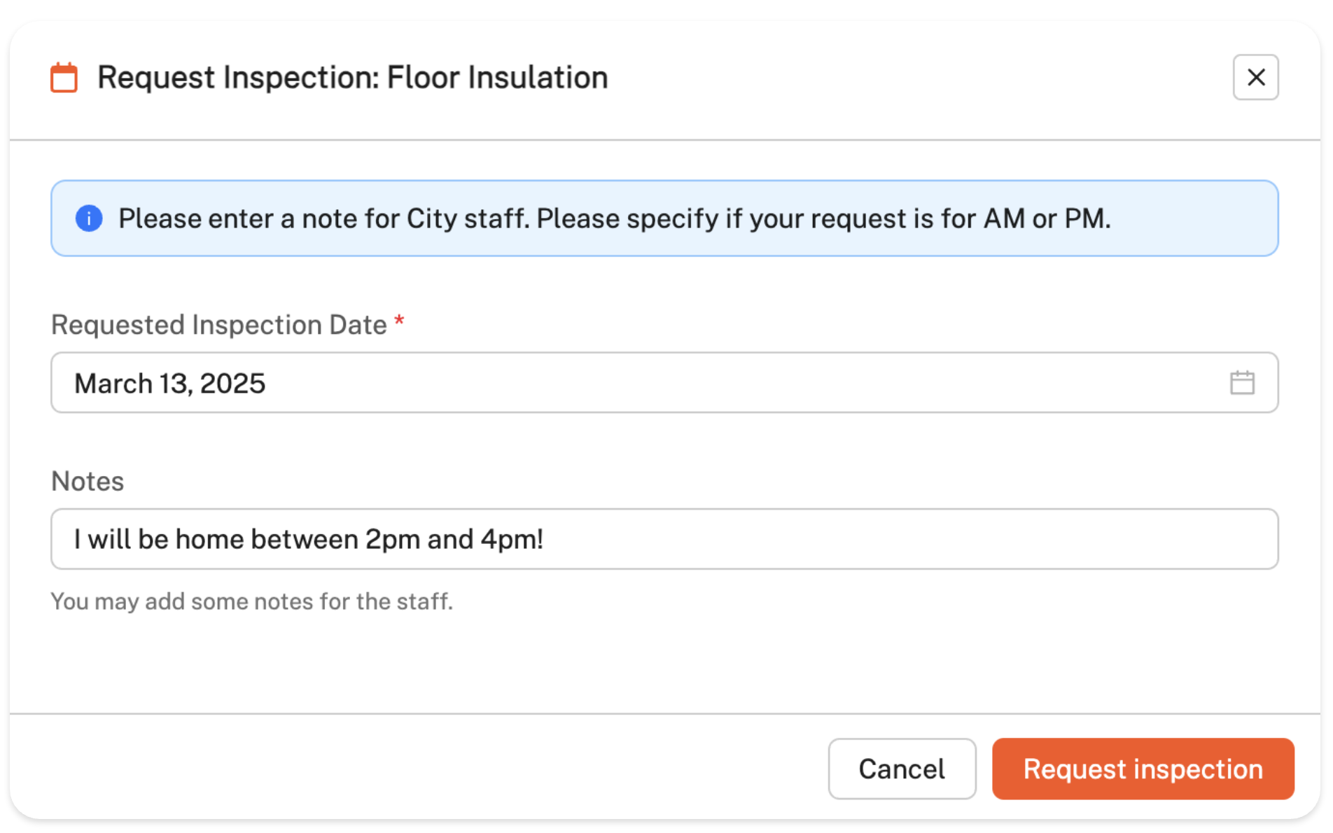
Task: Click the 'You may add some notes' helper text
Action: point(251,601)
